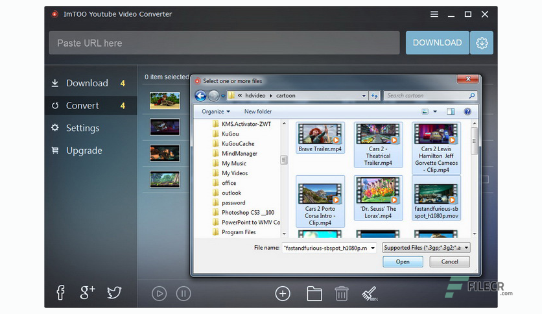Open the hamburger menu in title bar

(x=434, y=14)
